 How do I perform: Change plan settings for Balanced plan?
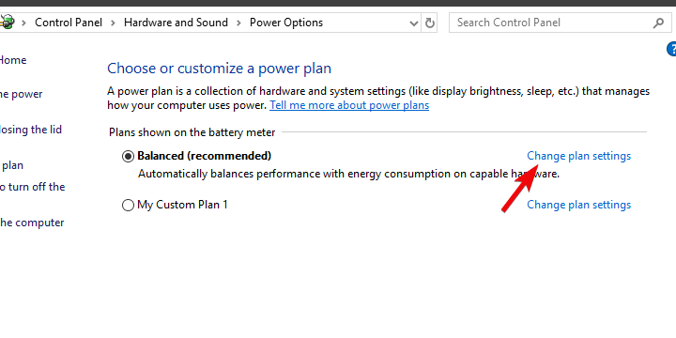[x=579, y=156]
